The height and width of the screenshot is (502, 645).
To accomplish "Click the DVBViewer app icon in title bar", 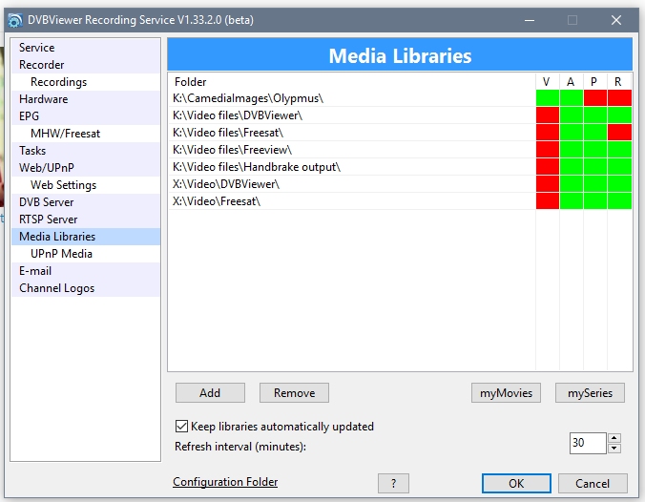I will 15,20.
